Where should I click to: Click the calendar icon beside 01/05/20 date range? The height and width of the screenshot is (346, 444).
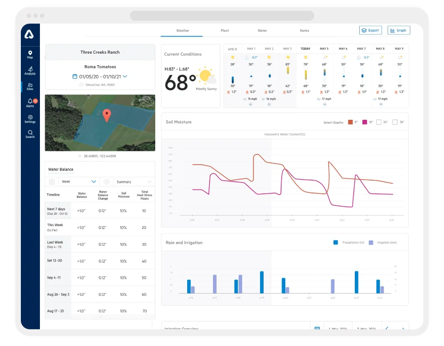click(75, 76)
